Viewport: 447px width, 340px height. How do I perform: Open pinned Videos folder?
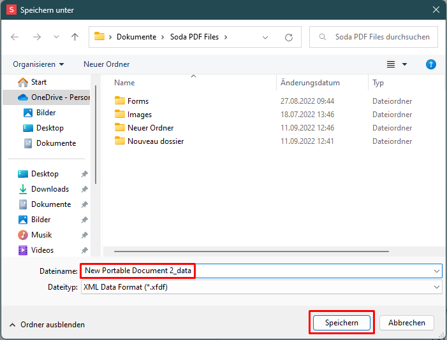pyautogui.click(x=42, y=250)
